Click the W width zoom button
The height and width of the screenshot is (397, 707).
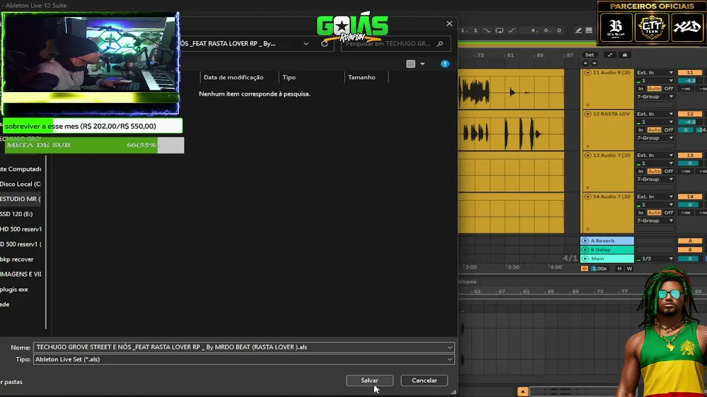[x=629, y=269]
